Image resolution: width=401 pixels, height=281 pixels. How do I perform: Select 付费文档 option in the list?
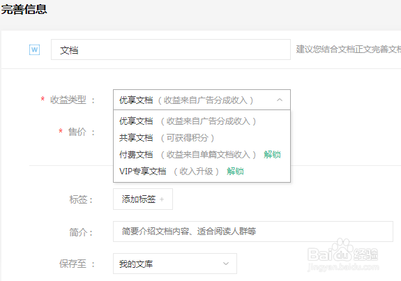coord(187,154)
